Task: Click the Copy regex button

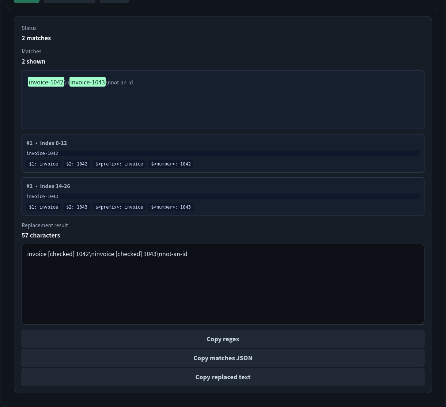Action: (x=223, y=339)
